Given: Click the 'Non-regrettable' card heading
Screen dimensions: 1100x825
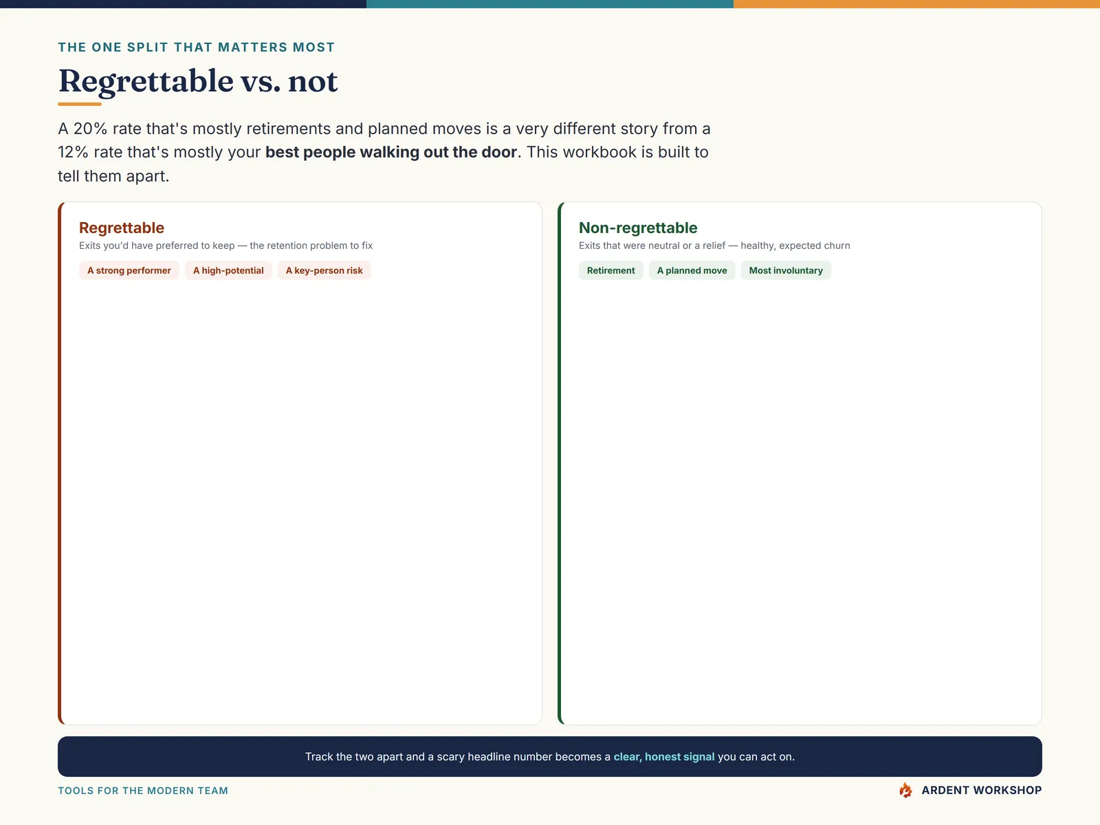Looking at the screenshot, I should pos(638,228).
